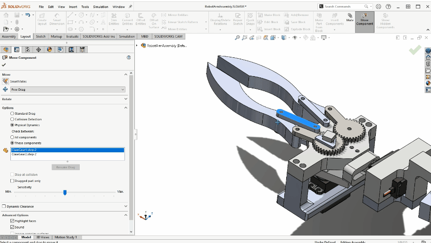Viewport: 431px width, 243px height.
Task: Open the Insert menu
Action: 73,7
